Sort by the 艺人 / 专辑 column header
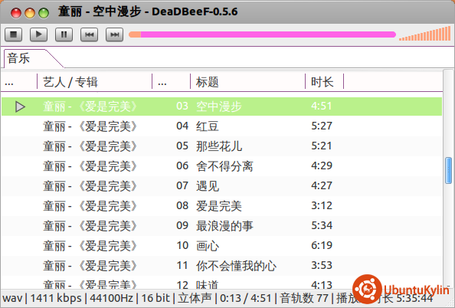Viewport: 455px width, 308px height. [94, 82]
